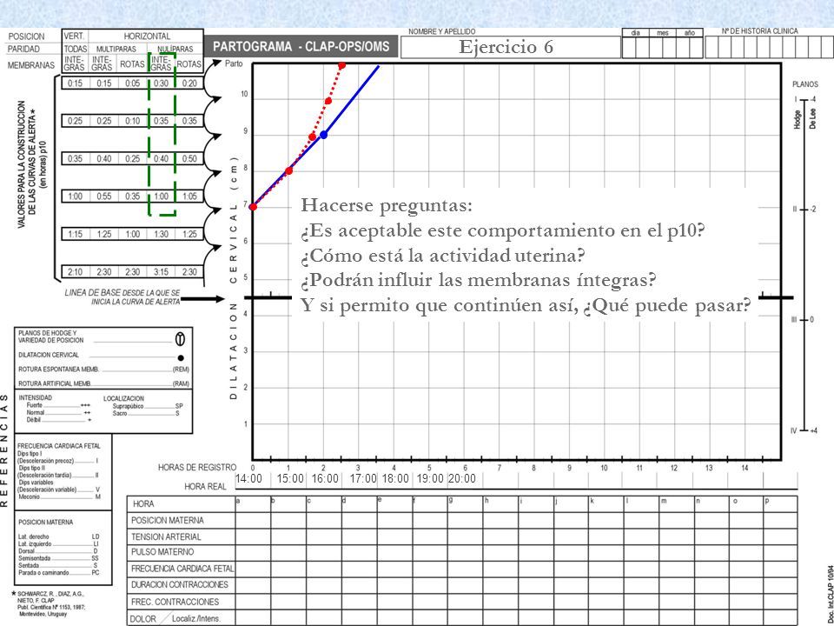Click the 0:50 value cell

[189, 158]
